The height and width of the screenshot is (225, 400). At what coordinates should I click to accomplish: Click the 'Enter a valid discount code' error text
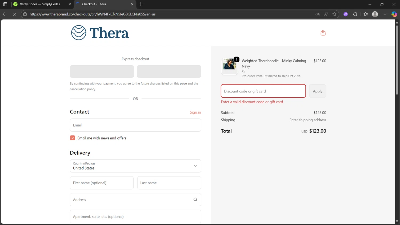252,102
